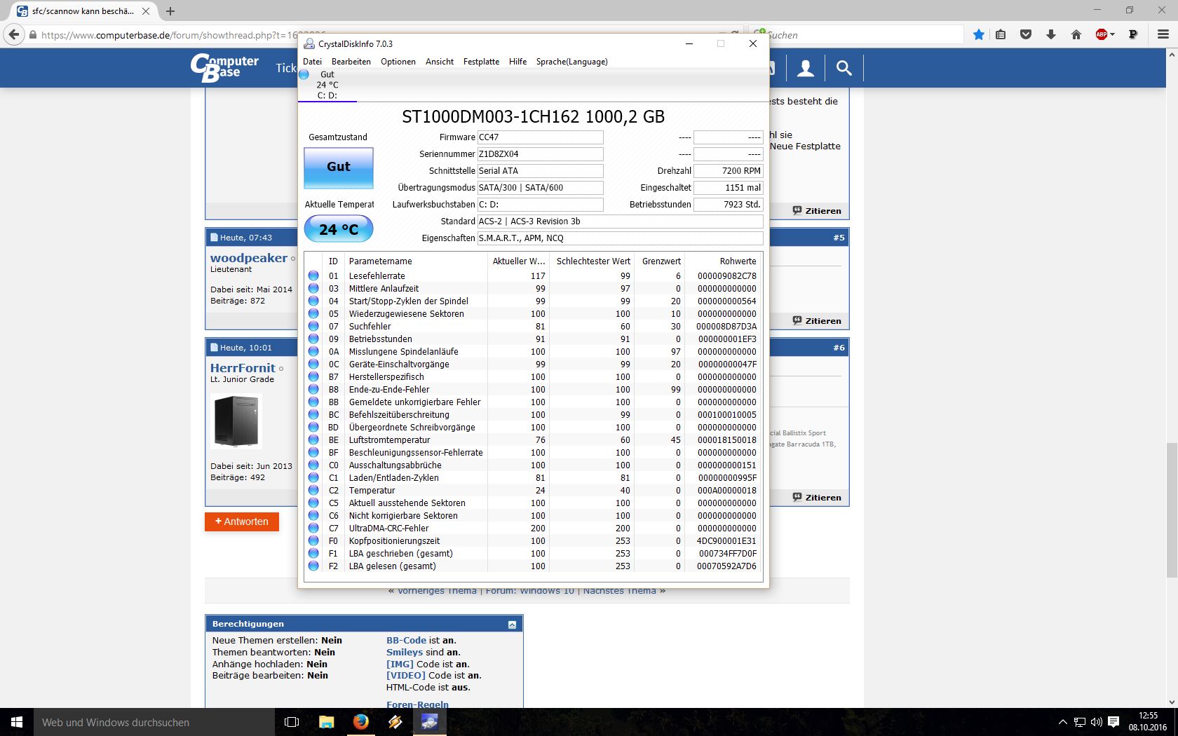The image size is (1178, 736).
Task: Click the Antworten button
Action: (x=242, y=522)
